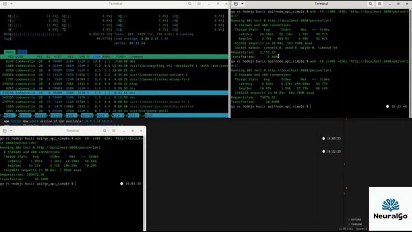Select the tracker-extract-3 process row
Screen dimensions: 412x232
point(114,75)
